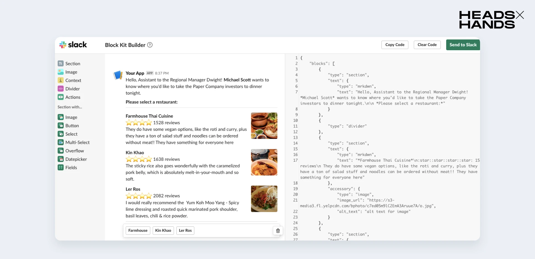This screenshot has height=259, width=535.
Task: Click the Copy Code button
Action: pyautogui.click(x=395, y=45)
